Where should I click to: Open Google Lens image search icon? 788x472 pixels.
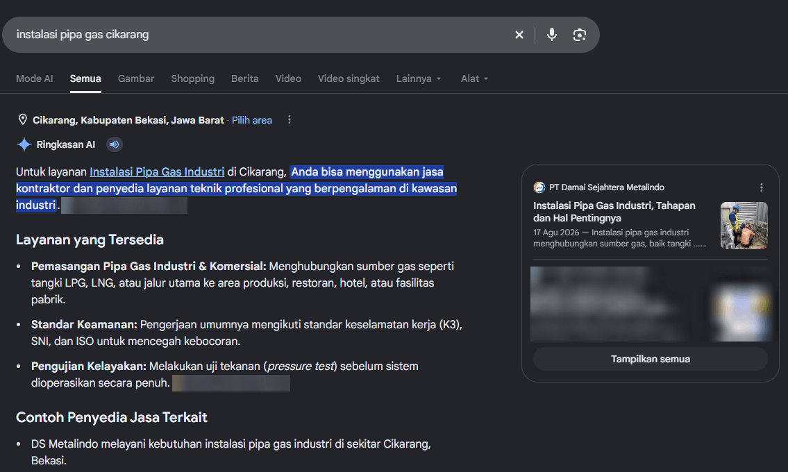(x=580, y=35)
